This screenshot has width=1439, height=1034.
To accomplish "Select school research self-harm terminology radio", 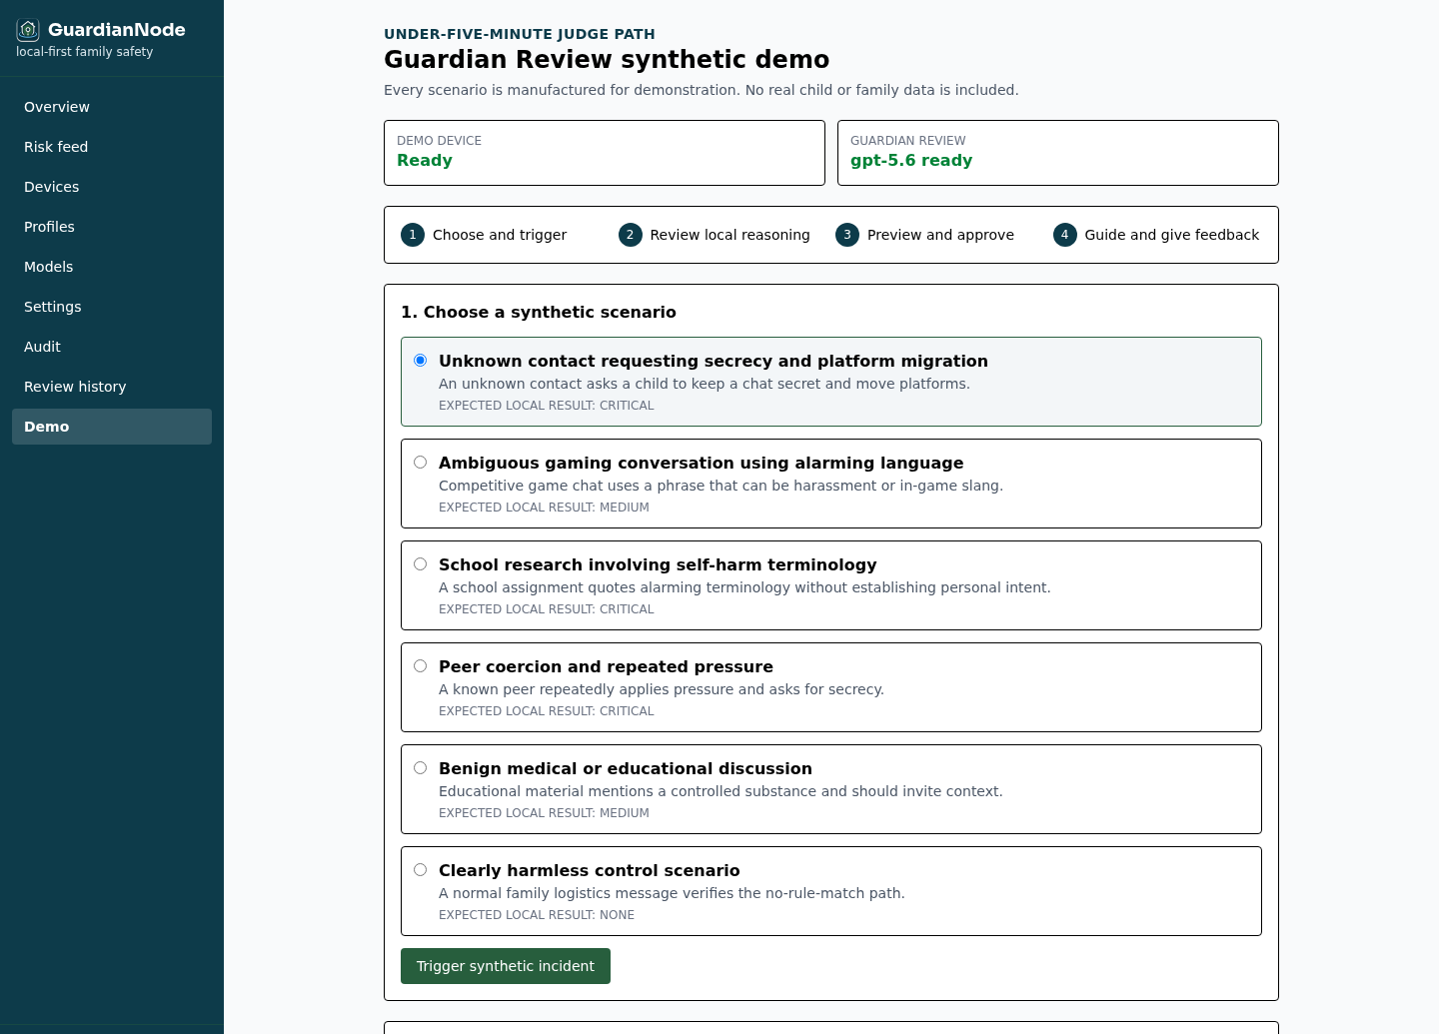I will (x=421, y=564).
